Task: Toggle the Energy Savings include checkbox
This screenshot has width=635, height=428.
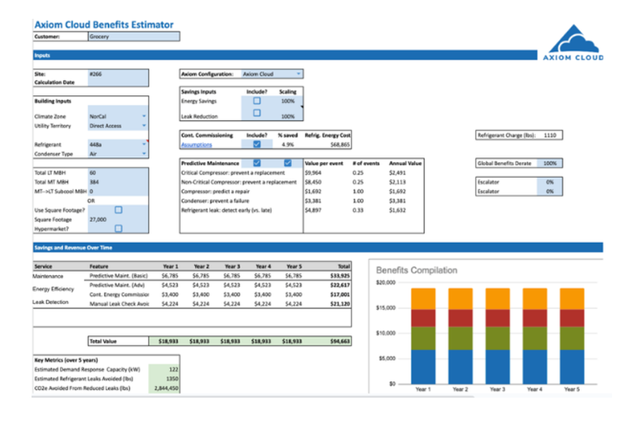Action: 257,101
